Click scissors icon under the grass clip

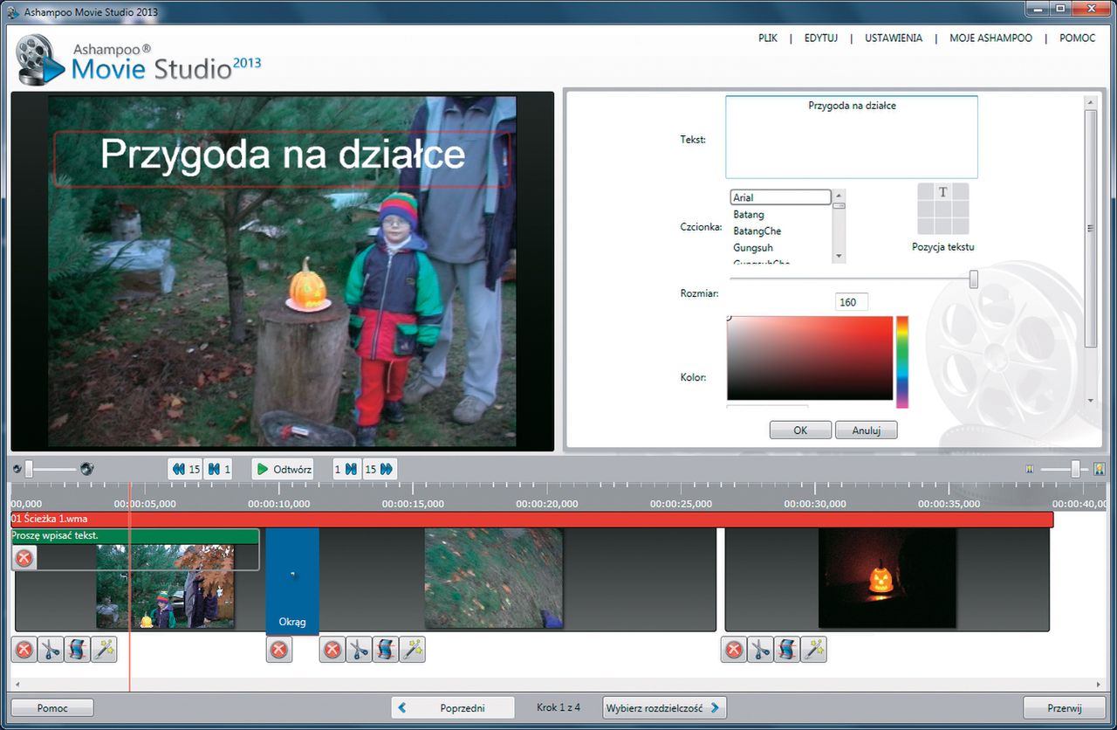359,650
